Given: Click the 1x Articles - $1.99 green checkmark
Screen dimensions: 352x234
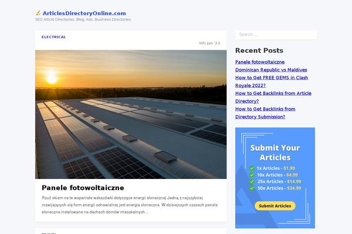Looking at the screenshot, I should [x=252, y=168].
